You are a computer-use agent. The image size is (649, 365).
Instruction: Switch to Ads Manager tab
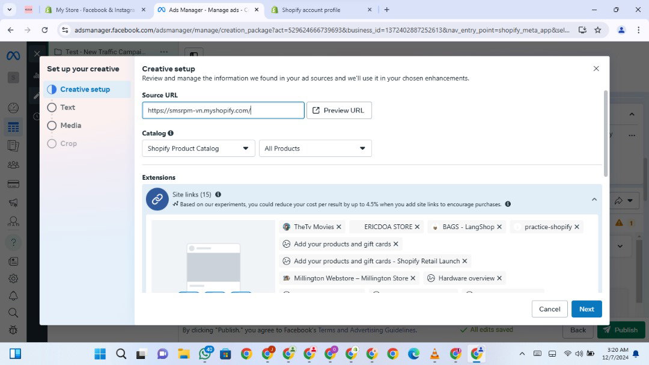click(208, 10)
